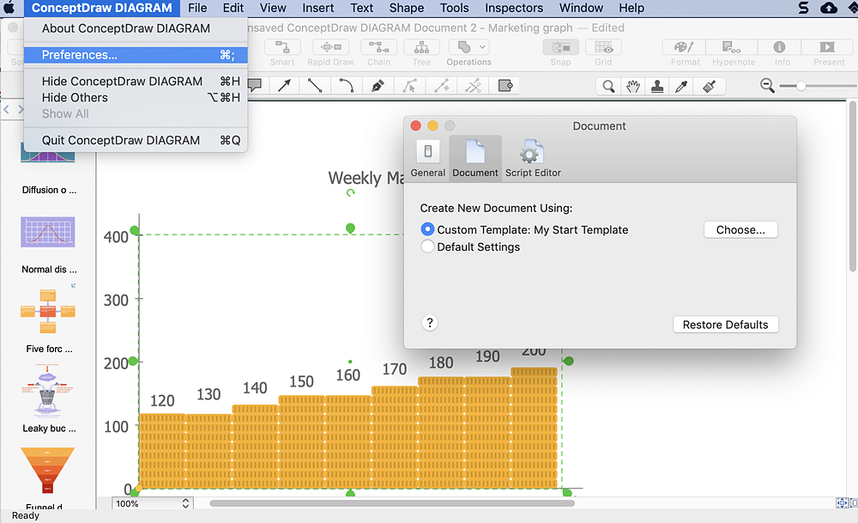Screen dimensions: 858x523
Task: Adjust the zoom slider at top right
Action: 802,85
